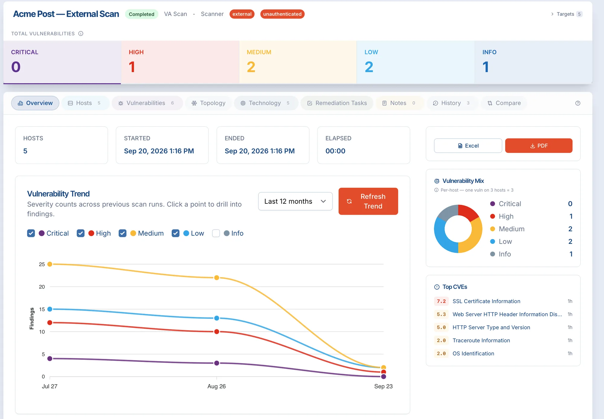Uncheck the Medium series checkbox
This screenshot has height=419, width=604.
(123, 233)
